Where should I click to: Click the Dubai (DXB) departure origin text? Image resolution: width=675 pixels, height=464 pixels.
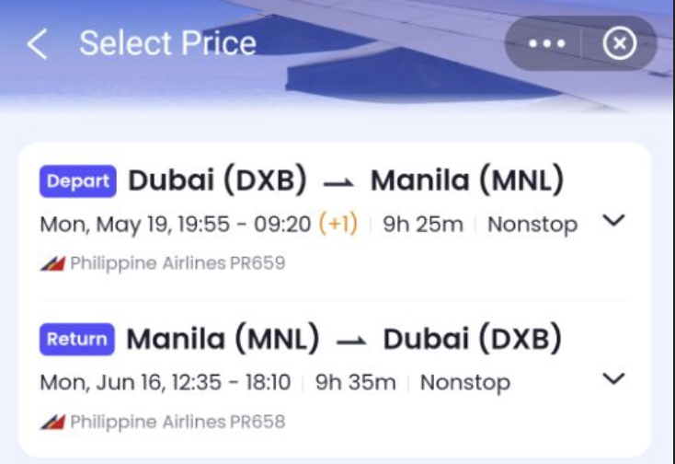coord(218,180)
